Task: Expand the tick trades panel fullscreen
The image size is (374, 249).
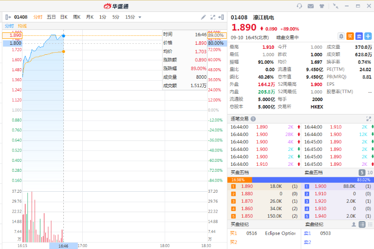Action: click(369, 119)
